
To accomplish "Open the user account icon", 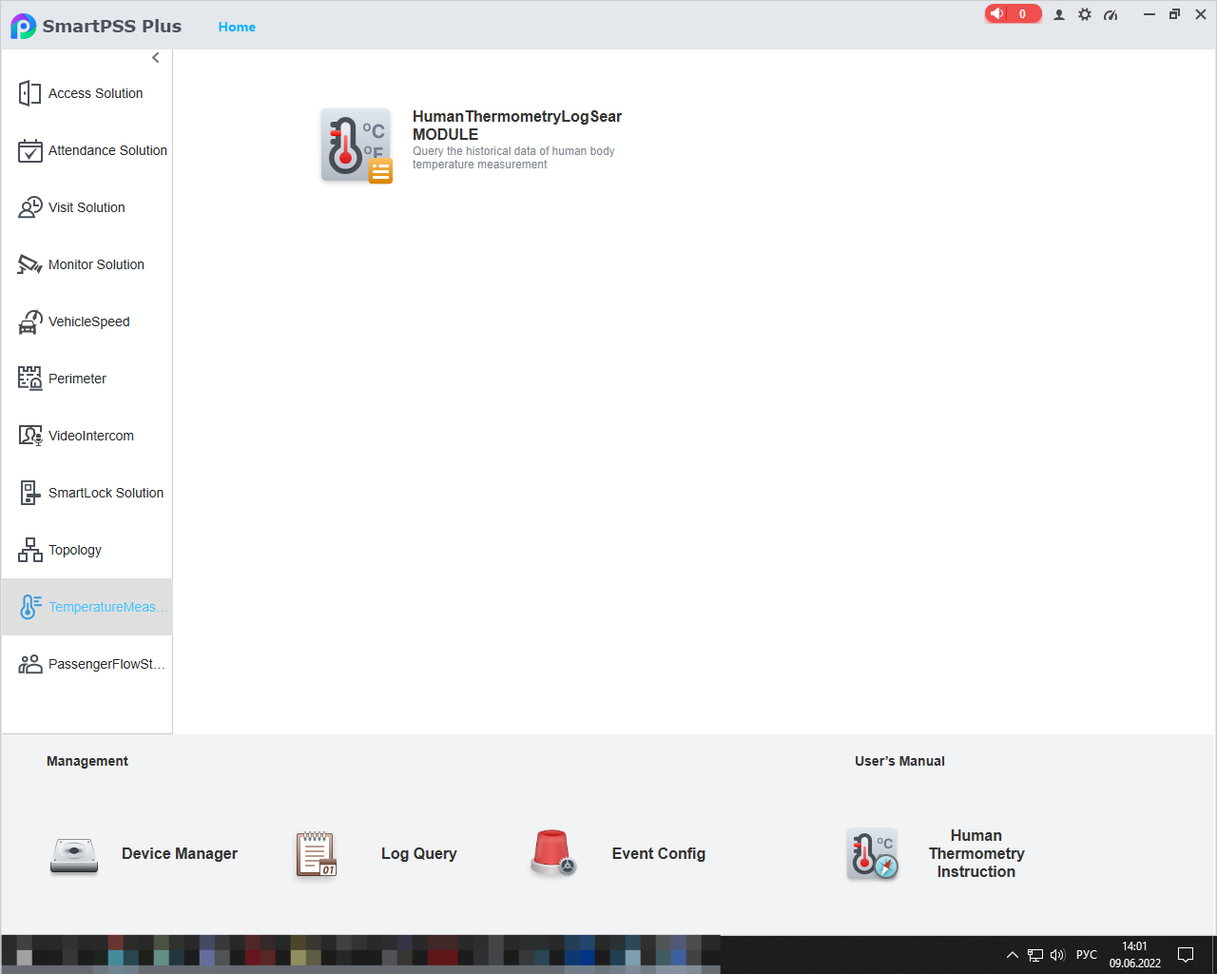I will 1059,14.
